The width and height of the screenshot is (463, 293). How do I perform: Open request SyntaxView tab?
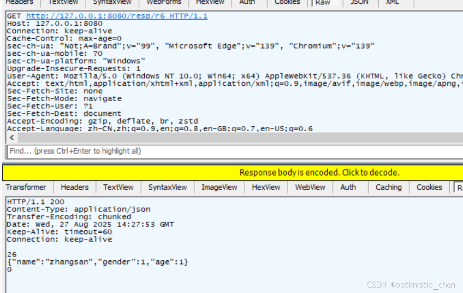point(112,2)
